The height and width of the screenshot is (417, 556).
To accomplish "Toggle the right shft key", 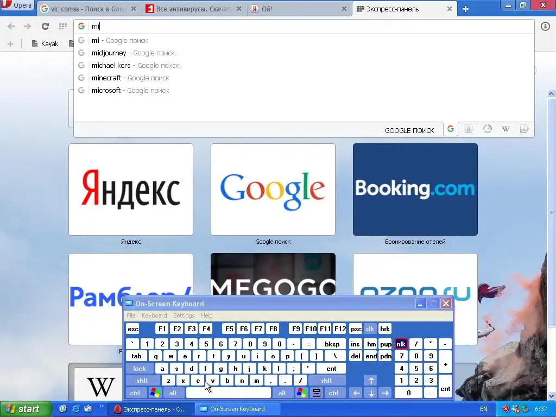I will [x=326, y=381].
